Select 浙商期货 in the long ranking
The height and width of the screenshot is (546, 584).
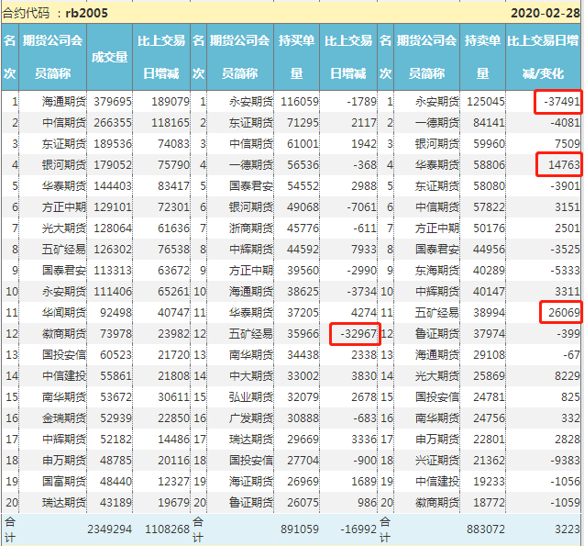(x=251, y=228)
